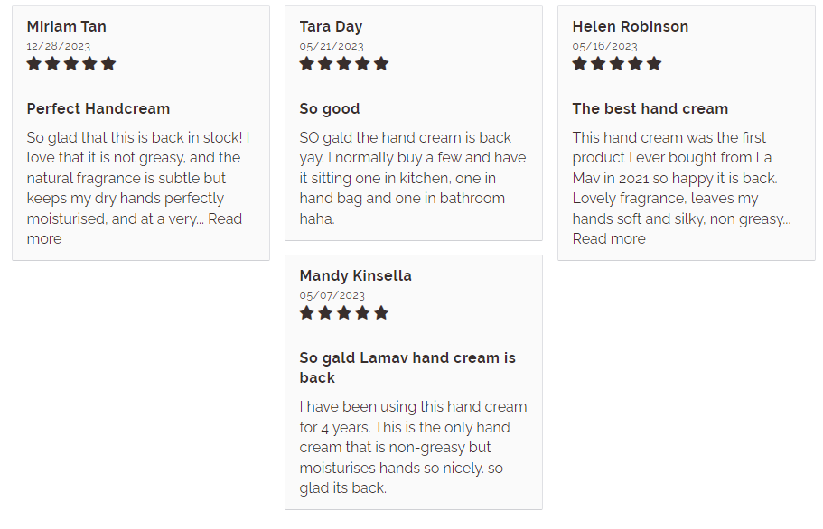823x529 pixels.
Task: Click the first star in Helen Robinson's rating
Action: [579, 64]
